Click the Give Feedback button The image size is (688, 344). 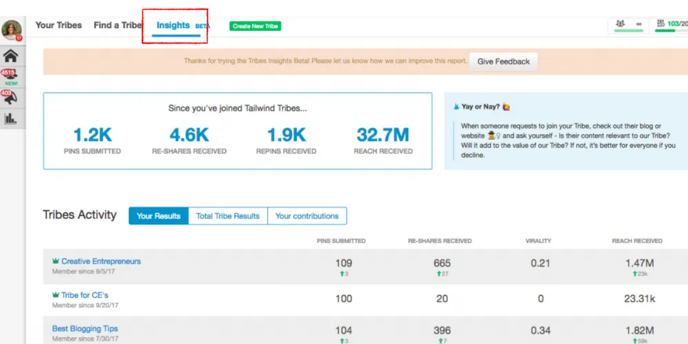point(503,61)
